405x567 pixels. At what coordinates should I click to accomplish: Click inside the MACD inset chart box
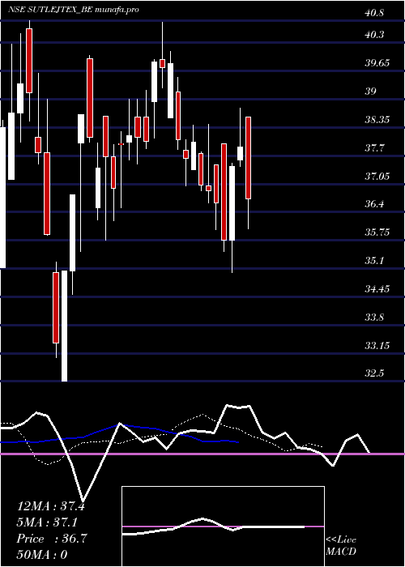pyautogui.click(x=223, y=526)
